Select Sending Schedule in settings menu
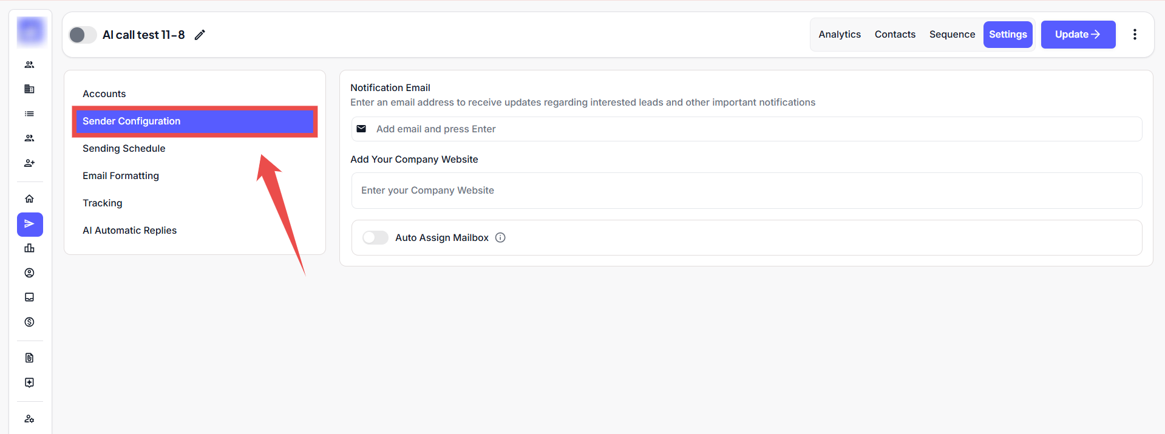 tap(124, 149)
